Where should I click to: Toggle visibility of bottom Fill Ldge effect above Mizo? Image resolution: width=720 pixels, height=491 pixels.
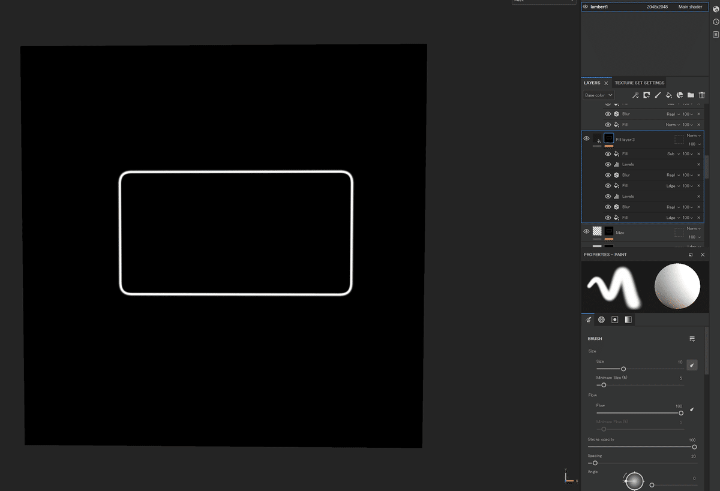(608, 218)
